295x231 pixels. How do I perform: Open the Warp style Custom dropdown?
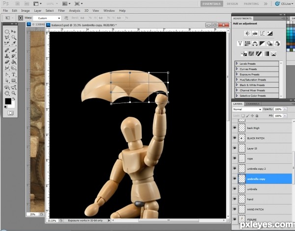point(47,18)
